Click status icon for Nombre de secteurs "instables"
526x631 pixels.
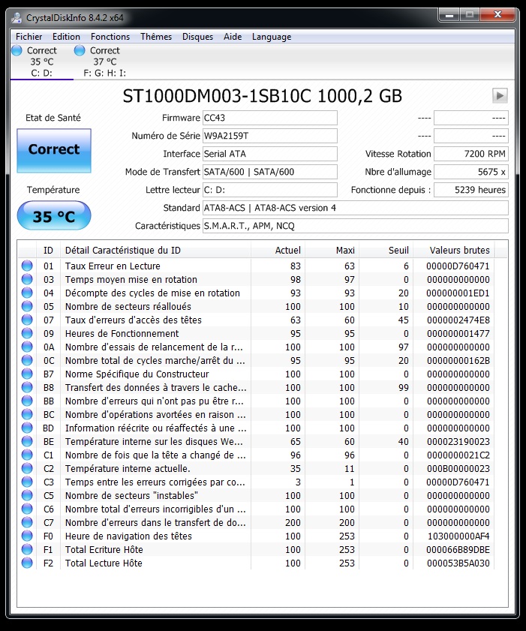tap(27, 495)
